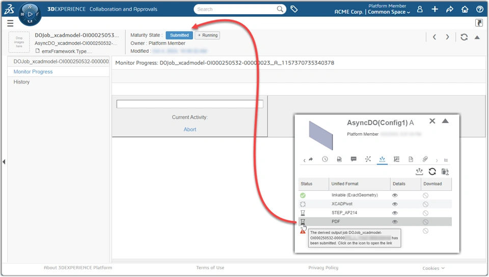This screenshot has width=489, height=277.
Task: Go to previous object with left arrow
Action: click(434, 37)
